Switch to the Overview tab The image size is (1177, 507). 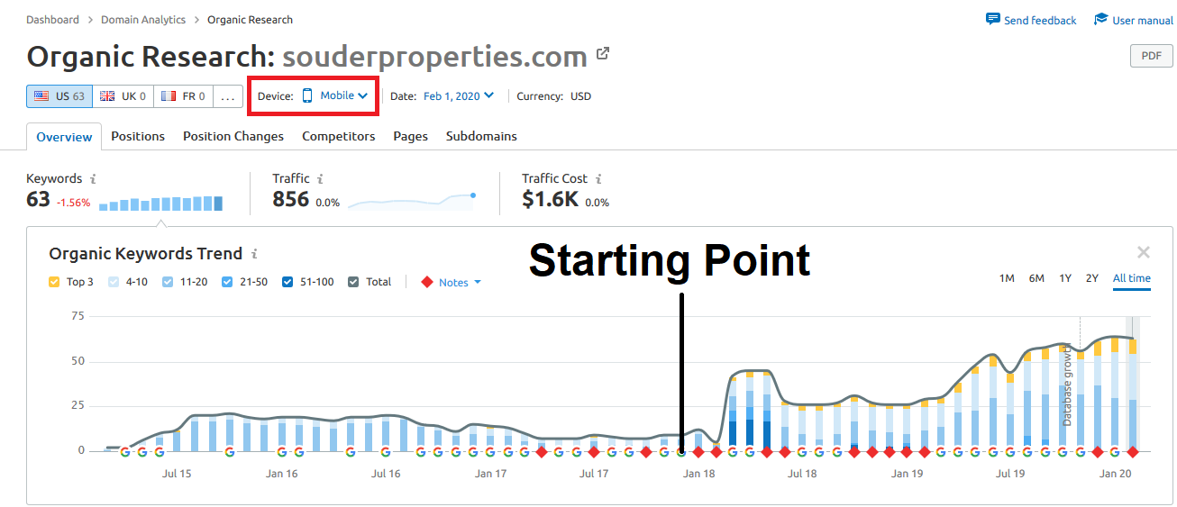[64, 137]
